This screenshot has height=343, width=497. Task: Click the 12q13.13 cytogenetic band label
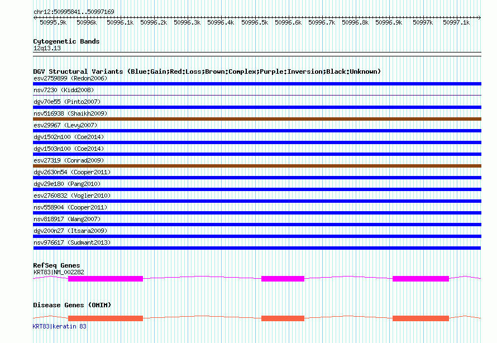tap(47, 48)
